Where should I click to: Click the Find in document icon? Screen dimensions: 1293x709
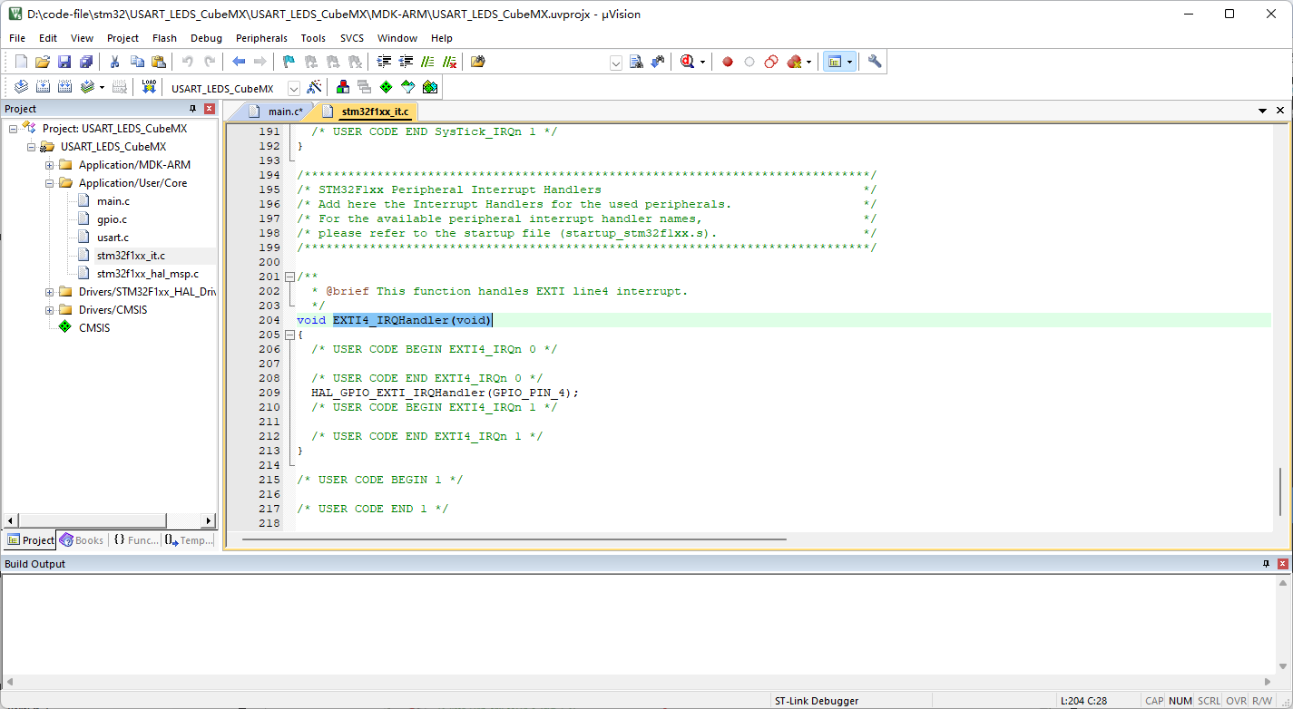point(636,62)
